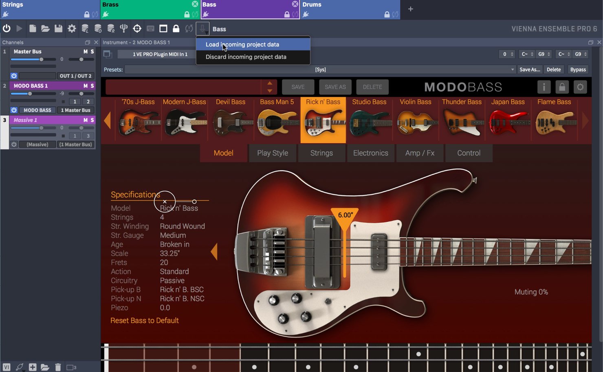Mute the Master Bus channel
Screen dimensions: 603x372
(x=86, y=52)
